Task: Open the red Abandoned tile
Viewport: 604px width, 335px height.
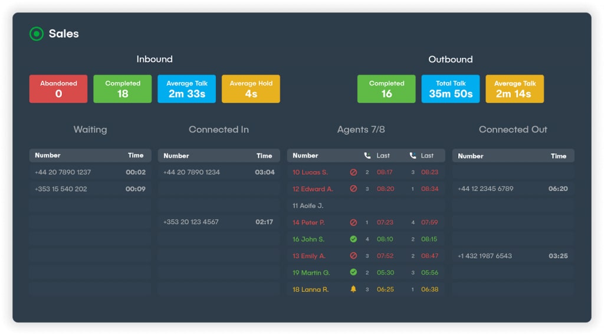Action: point(58,89)
